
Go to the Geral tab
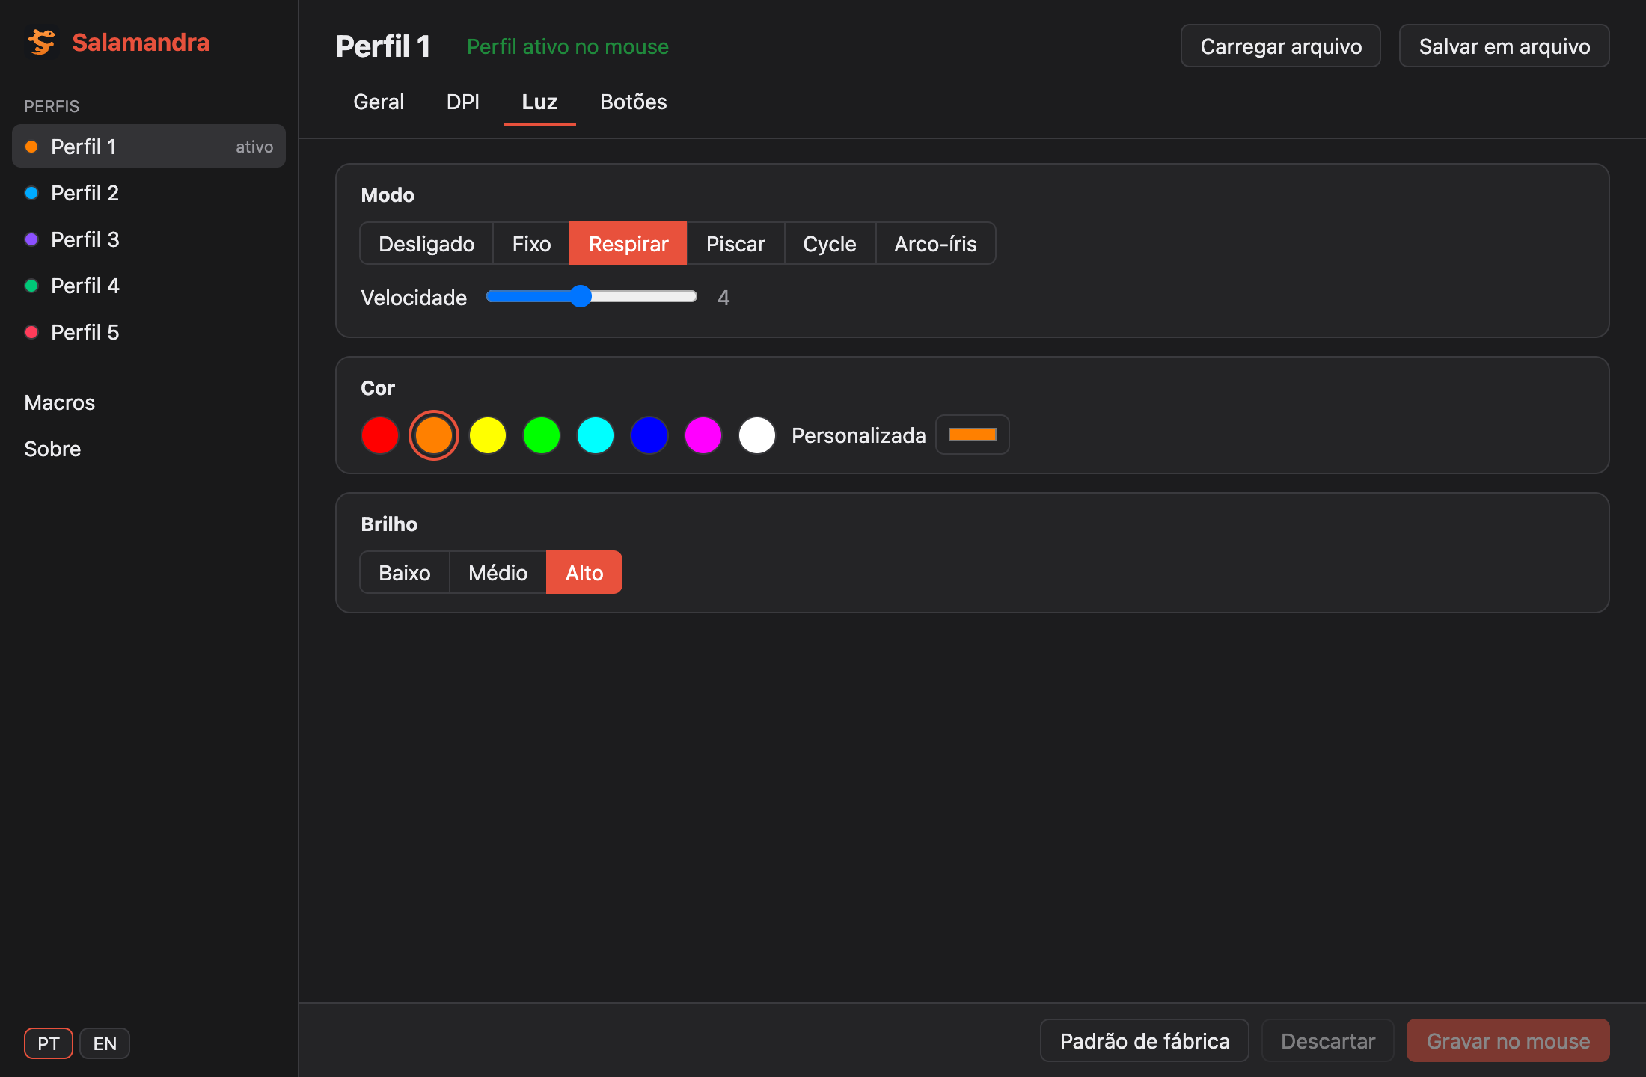coord(379,102)
